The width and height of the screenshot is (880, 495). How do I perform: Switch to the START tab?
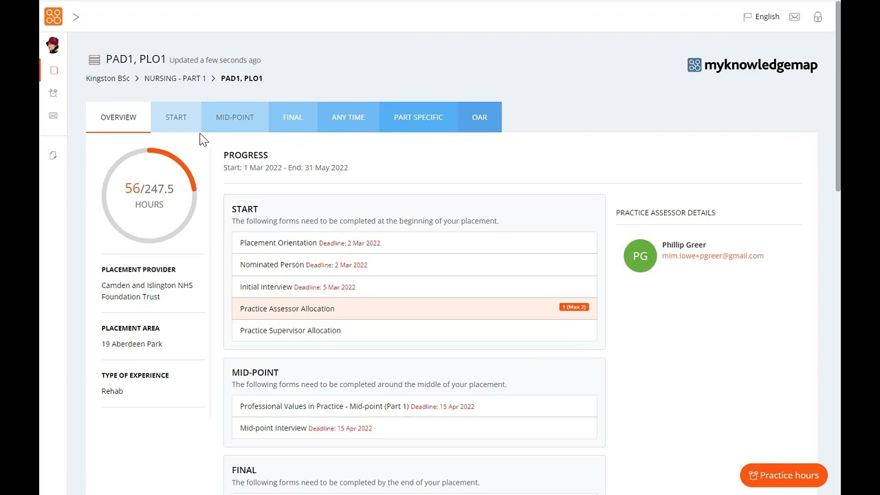click(x=176, y=117)
